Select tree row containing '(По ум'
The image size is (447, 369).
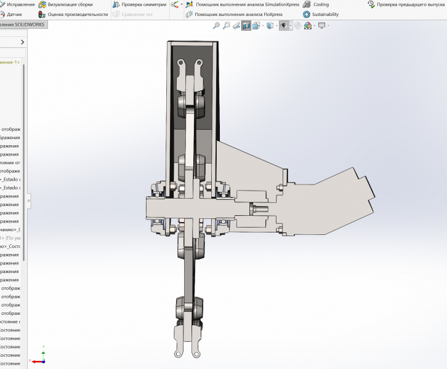10,238
